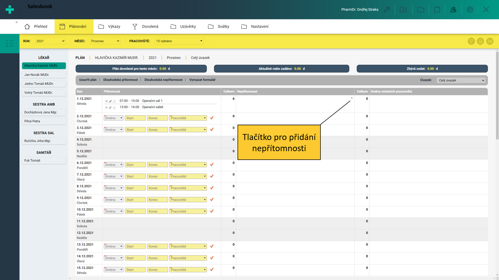Open the hamburger menu in yellow bar
499x280 pixels.
(490, 41)
